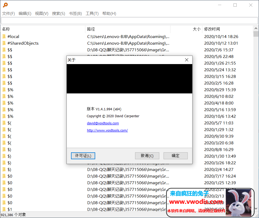Viewport: 259px width, 218px height.
Task: Visit the voidtools.com website link
Action: (x=107, y=130)
